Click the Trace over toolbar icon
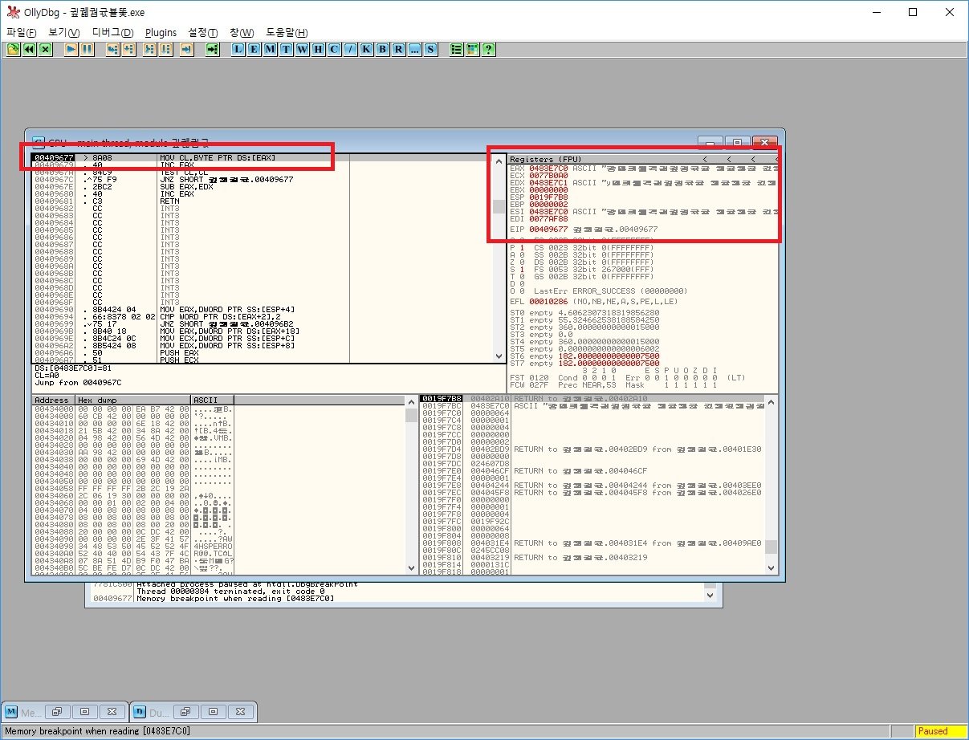This screenshot has width=969, height=740. pyautogui.click(x=165, y=49)
